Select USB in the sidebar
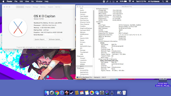The width and height of the screenshot is (171, 96). pyautogui.click(x=81, y=54)
